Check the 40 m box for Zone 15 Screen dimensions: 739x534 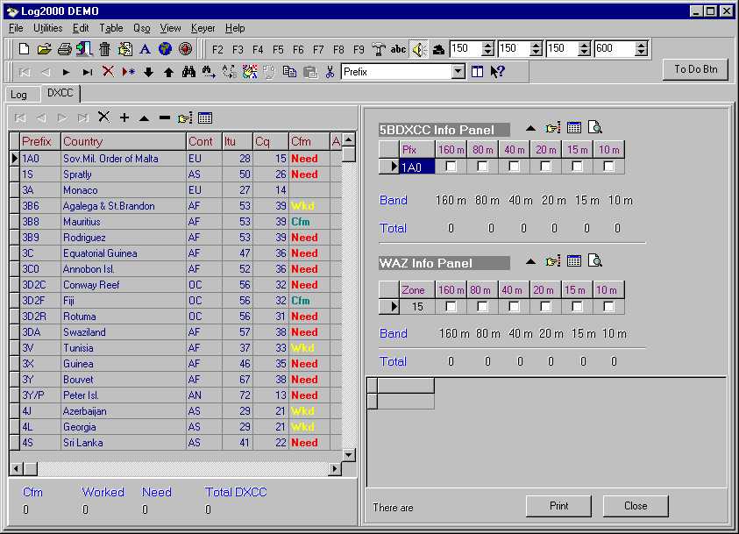point(515,307)
